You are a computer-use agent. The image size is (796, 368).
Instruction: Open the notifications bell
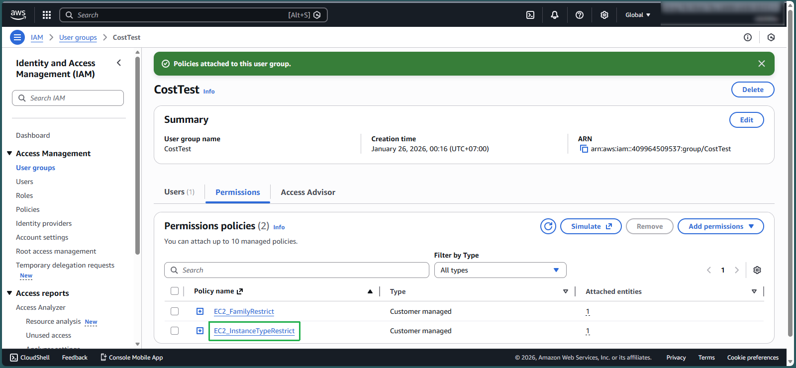point(555,15)
